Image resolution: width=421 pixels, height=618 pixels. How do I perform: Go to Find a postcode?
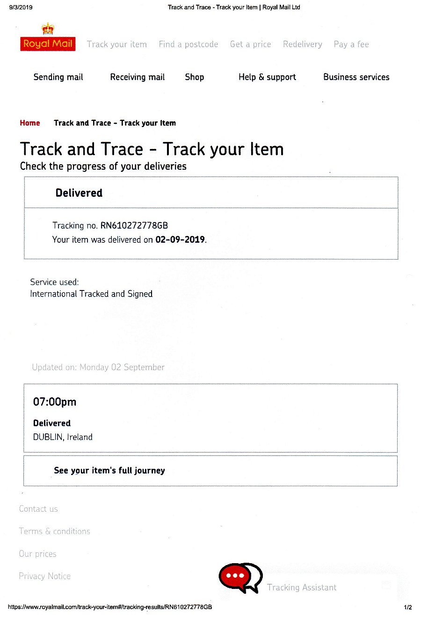coord(188,45)
